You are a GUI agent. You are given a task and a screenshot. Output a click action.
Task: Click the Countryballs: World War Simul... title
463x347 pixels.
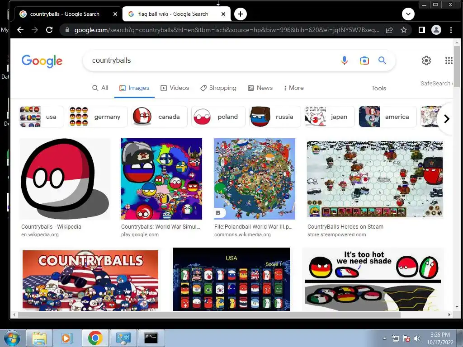(161, 227)
